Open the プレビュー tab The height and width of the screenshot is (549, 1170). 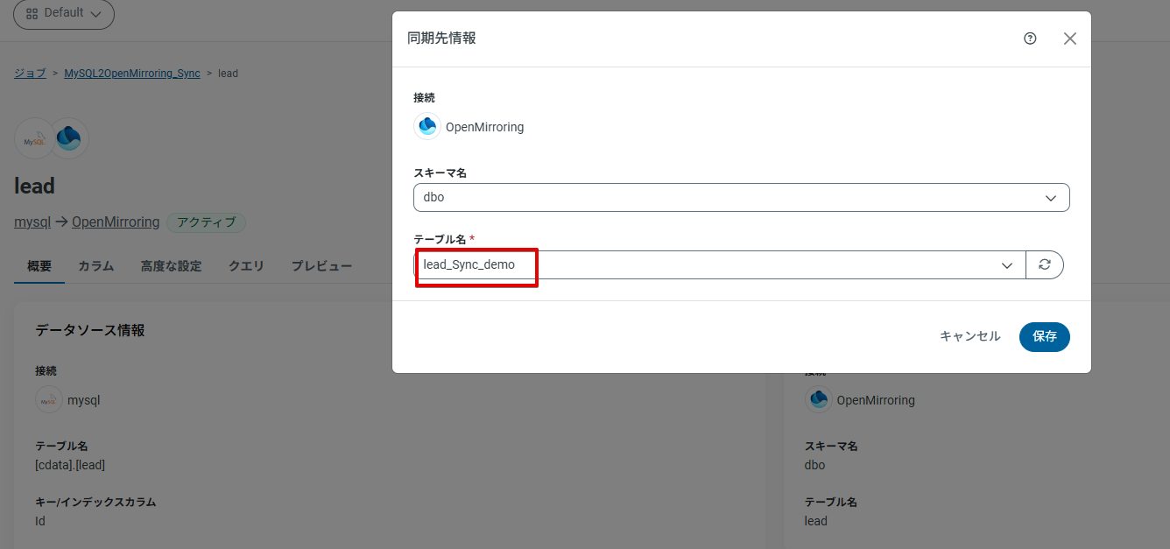(321, 265)
